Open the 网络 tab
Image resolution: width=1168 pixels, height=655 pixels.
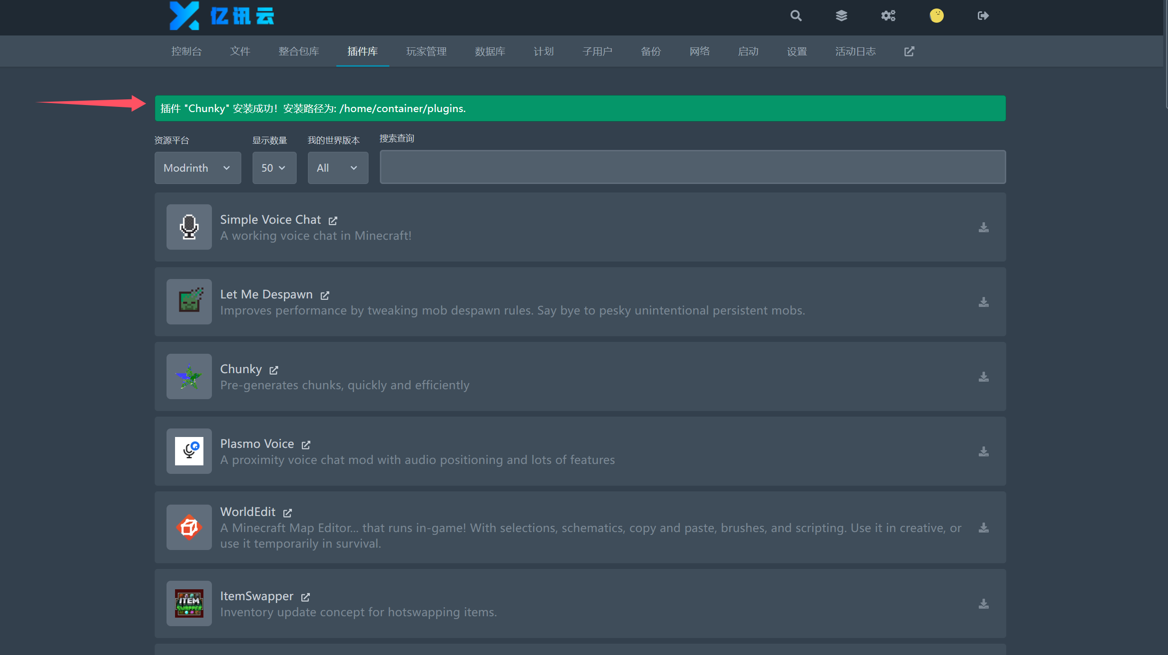click(x=699, y=51)
